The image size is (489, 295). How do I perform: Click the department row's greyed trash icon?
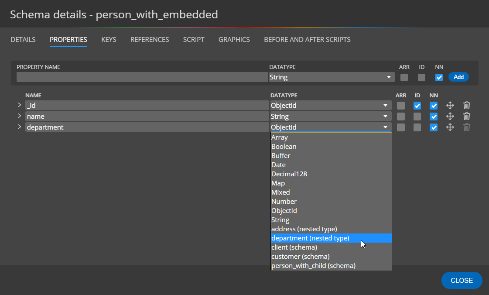pos(467,127)
